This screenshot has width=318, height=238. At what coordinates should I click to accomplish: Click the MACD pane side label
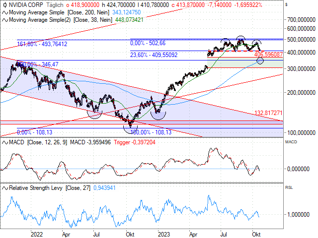click(291, 142)
